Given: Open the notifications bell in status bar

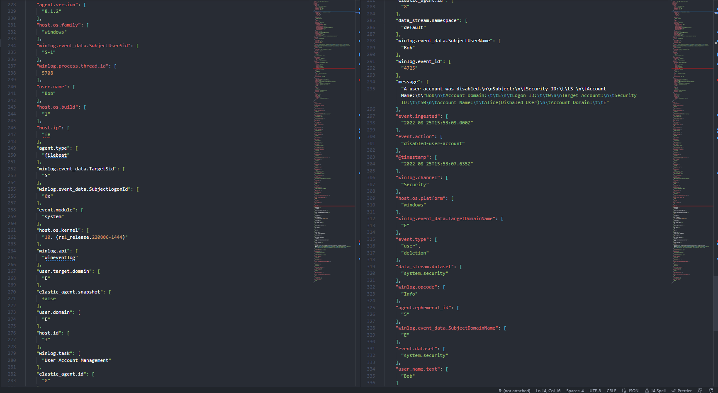Looking at the screenshot, I should click(x=711, y=391).
